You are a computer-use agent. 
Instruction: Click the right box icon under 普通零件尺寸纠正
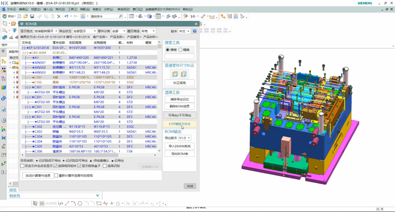tap(184, 74)
